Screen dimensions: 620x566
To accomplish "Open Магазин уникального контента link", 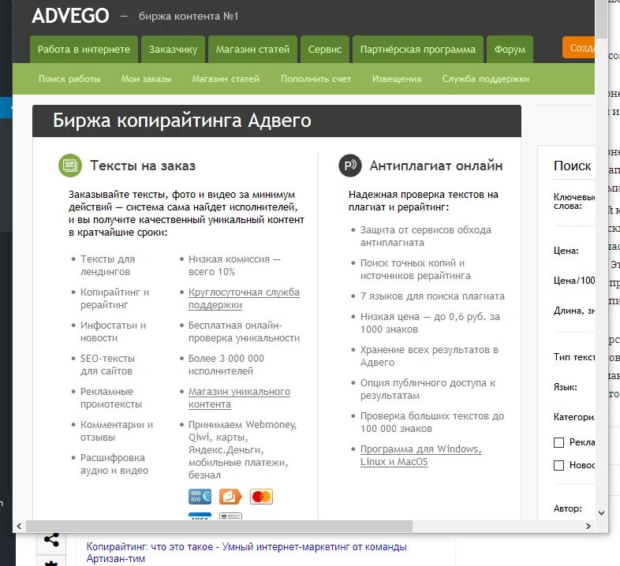I will 239,397.
